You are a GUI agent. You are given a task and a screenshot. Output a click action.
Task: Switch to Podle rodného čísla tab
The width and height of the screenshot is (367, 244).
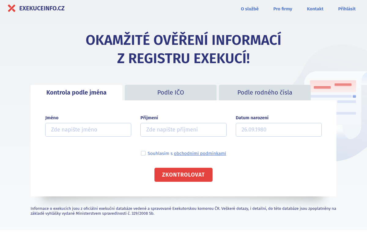(265, 93)
